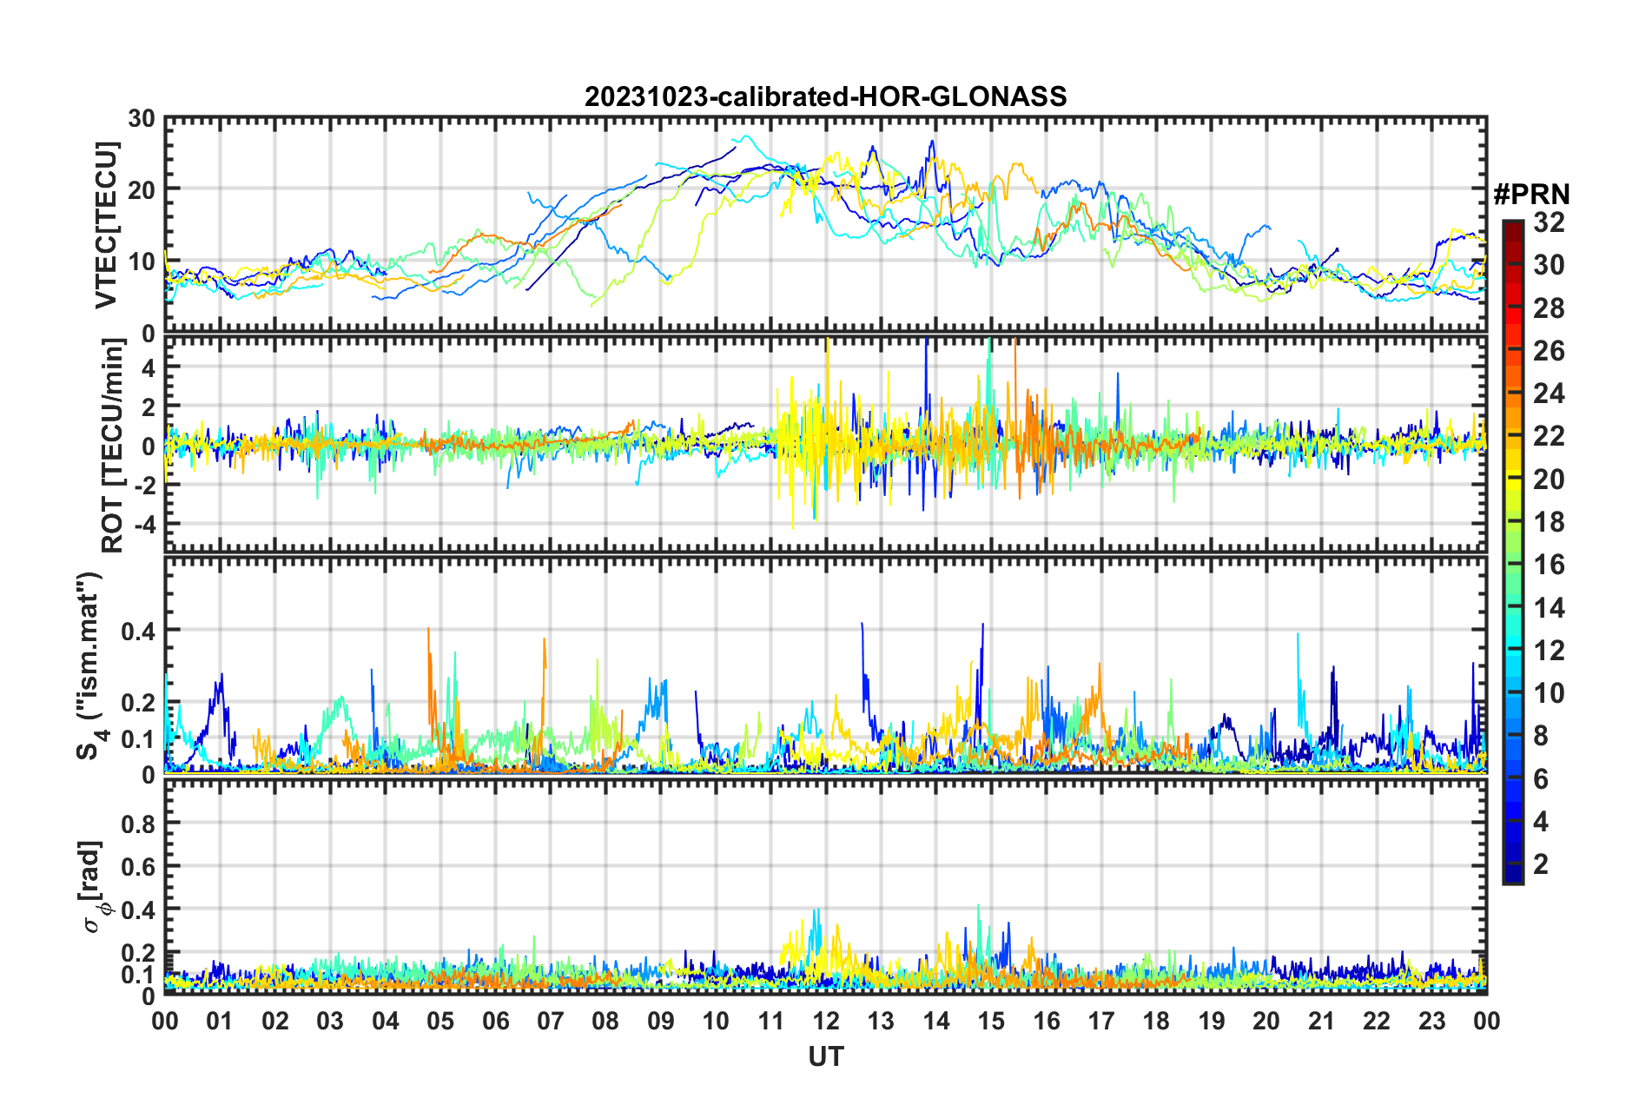
Task: Click the "0.4" tick on the S4 axis
Action: [138, 631]
